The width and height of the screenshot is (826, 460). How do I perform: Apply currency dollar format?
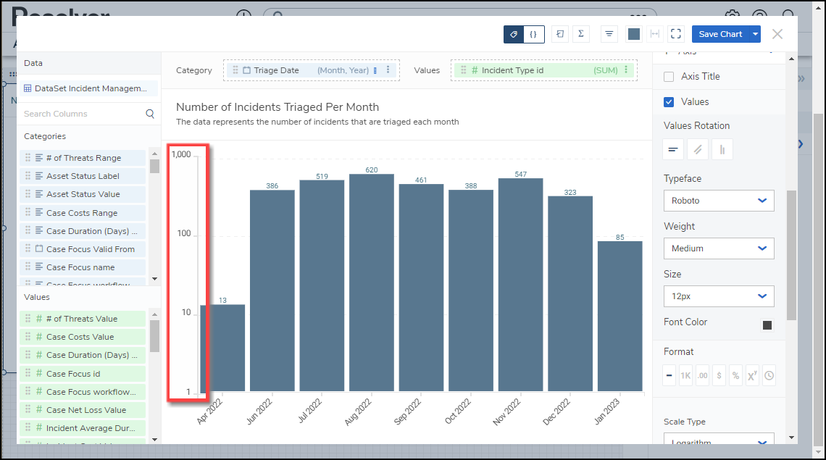[719, 376]
